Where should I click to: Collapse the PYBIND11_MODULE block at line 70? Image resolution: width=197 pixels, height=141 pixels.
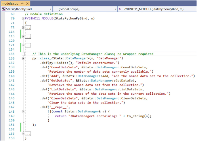click(x=23, y=19)
